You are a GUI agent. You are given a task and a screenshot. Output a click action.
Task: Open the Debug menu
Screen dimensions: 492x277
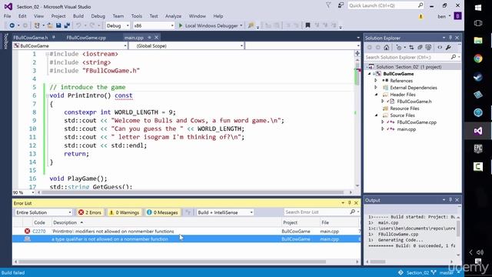tap(98, 16)
